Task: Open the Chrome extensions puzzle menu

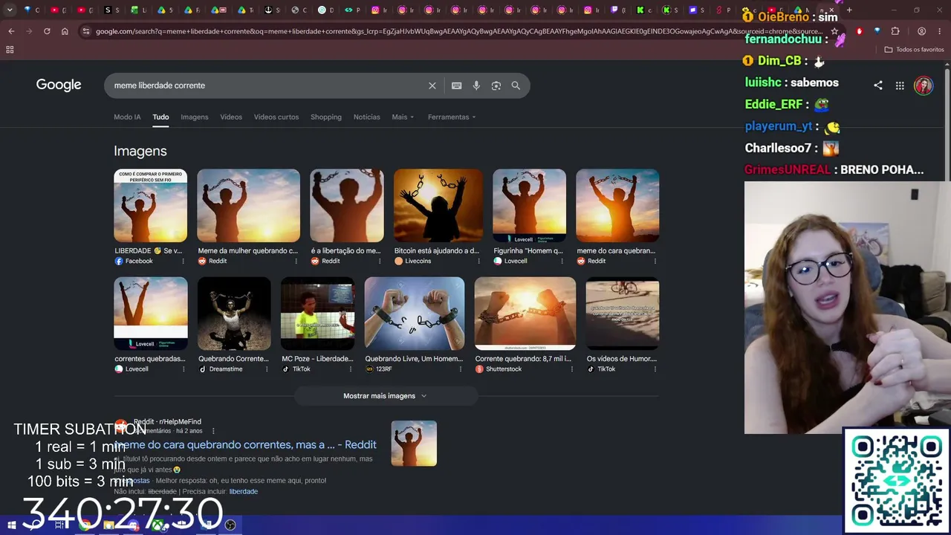Action: click(895, 31)
